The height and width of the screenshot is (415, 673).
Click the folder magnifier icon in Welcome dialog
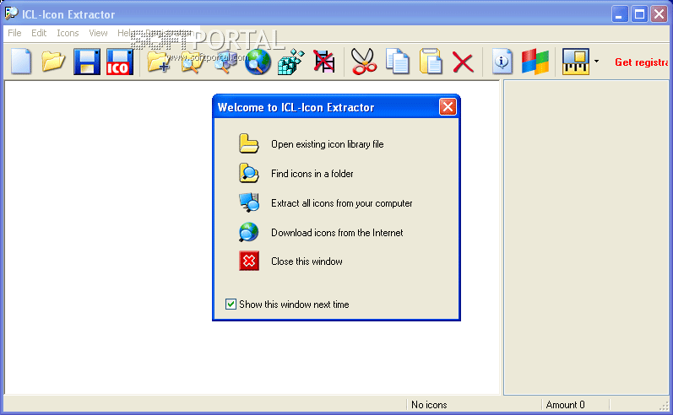249,173
